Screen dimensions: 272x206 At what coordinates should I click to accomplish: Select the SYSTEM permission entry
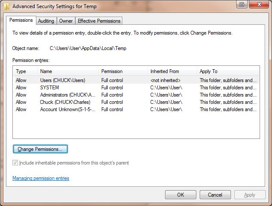click(136, 88)
